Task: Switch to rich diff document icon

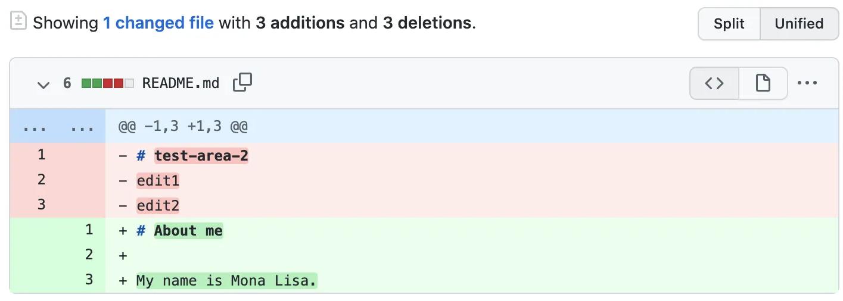Action: tap(763, 83)
